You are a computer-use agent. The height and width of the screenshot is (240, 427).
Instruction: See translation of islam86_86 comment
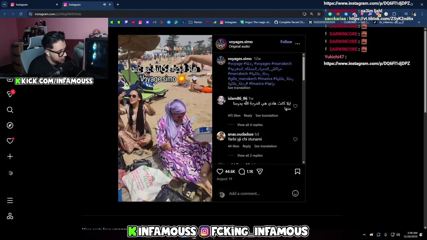pos(267,115)
